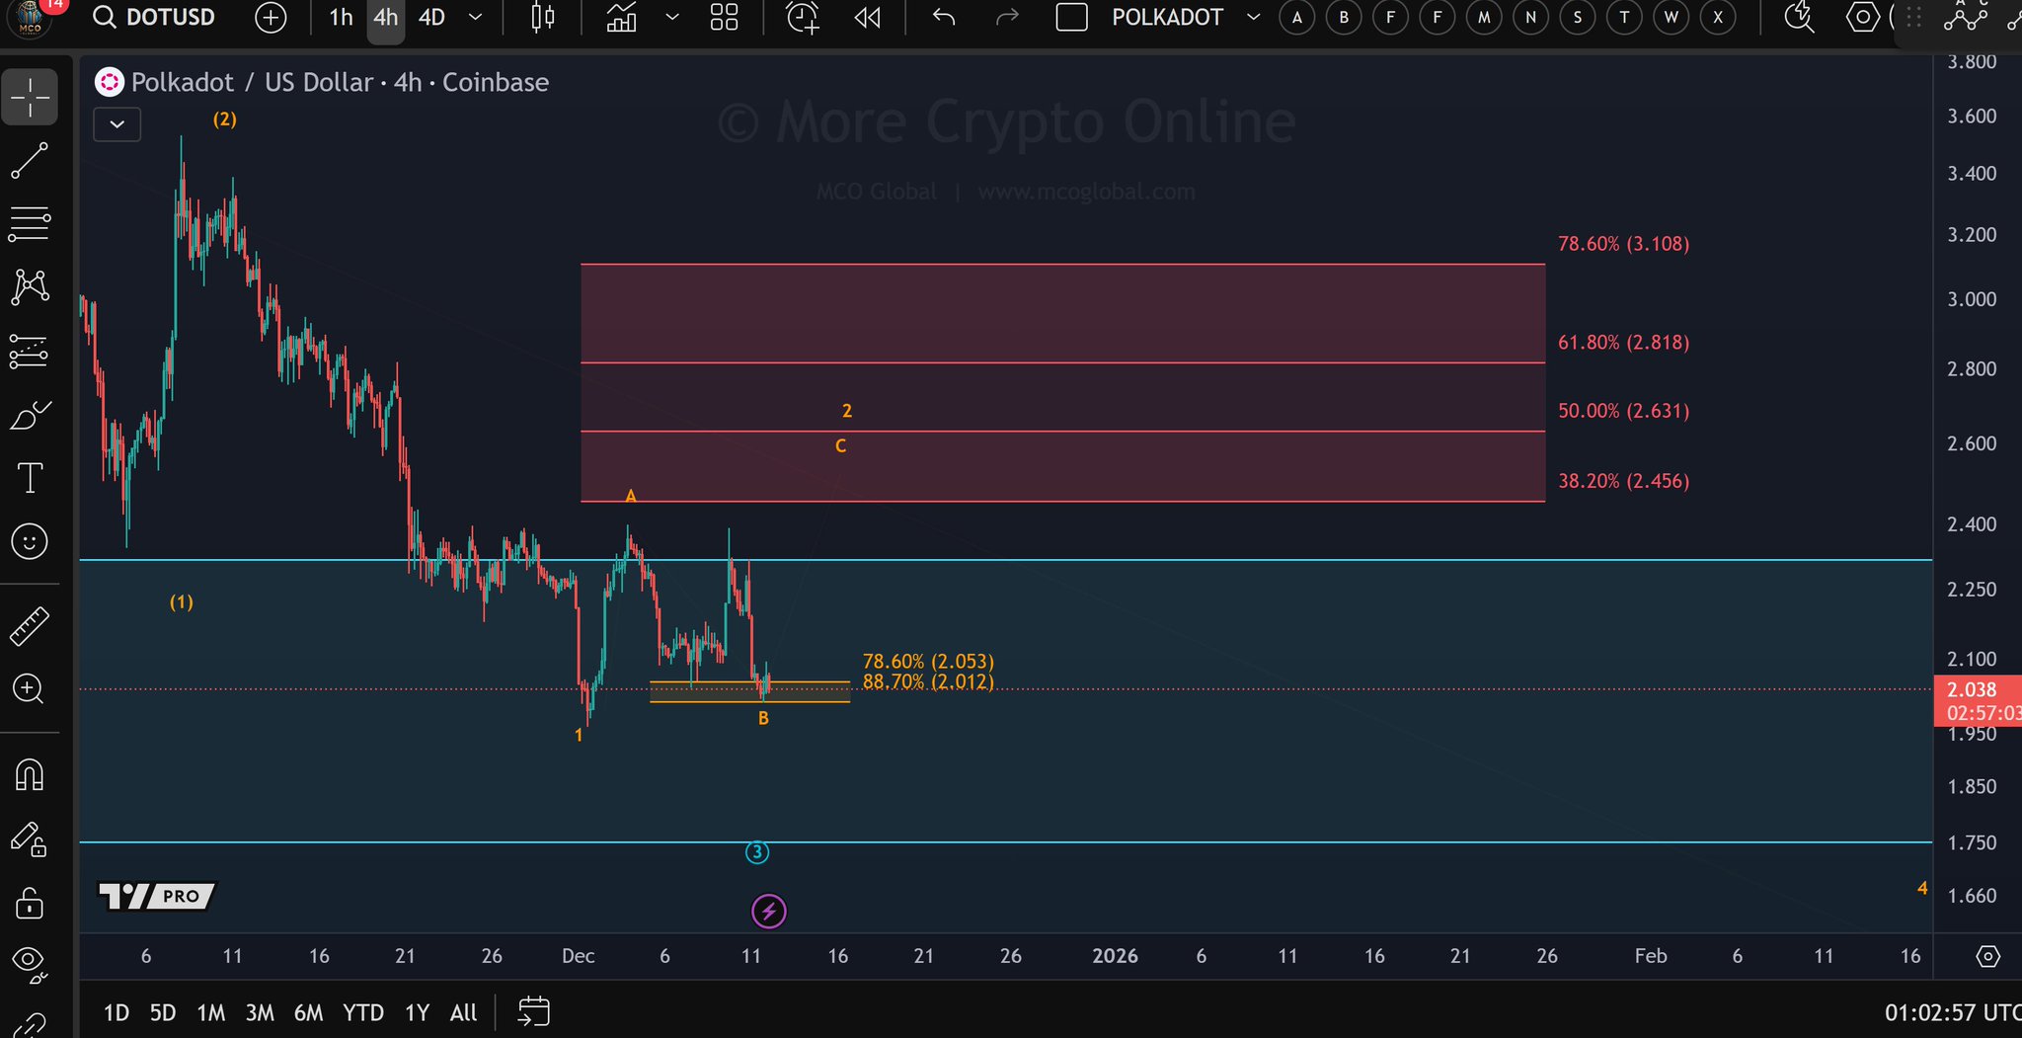Switch to the 1h timeframe
This screenshot has height=1038, width=2022.
(342, 18)
